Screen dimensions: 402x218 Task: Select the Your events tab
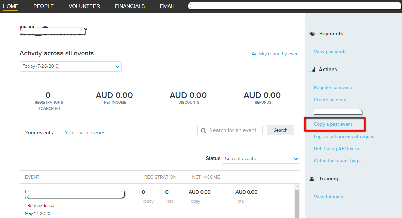(39, 133)
